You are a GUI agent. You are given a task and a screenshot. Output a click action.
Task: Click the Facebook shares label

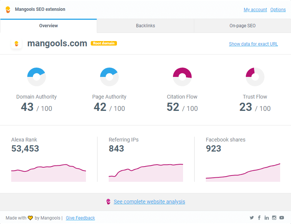(226, 140)
